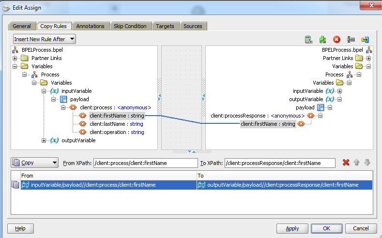The height and width of the screenshot is (238, 382).
Task: Click the yellow-arrow toolbar icon on far right
Action: [365, 39]
